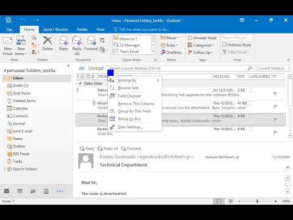Select Team Email quick step
This screenshot has height=220, width=293.
[132, 51]
